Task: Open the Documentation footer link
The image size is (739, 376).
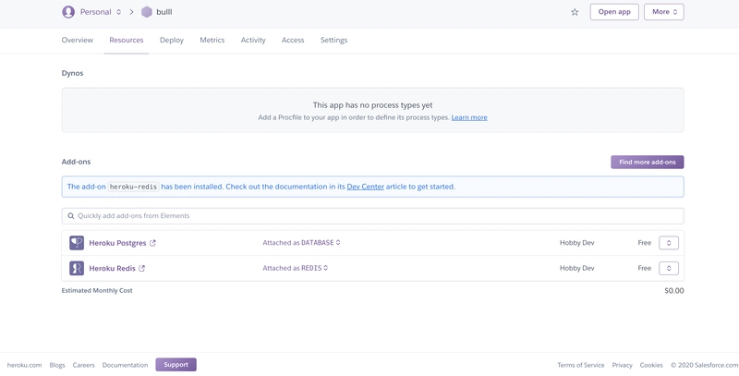Action: [125, 365]
